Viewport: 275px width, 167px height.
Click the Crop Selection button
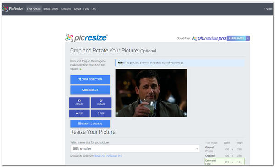click(x=90, y=79)
